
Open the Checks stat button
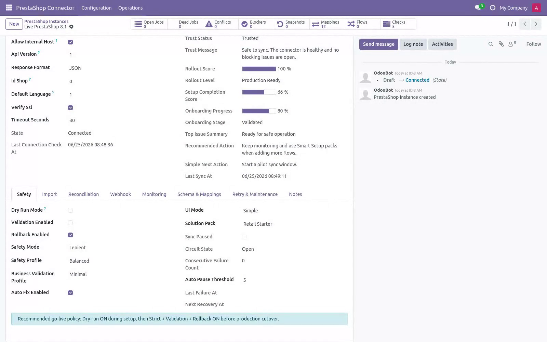pyautogui.click(x=398, y=24)
